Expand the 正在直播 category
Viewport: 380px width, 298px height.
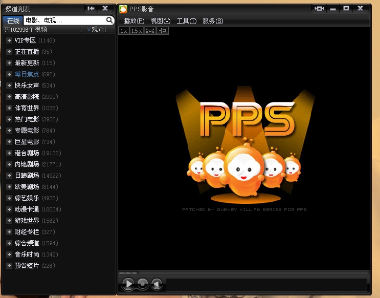tap(9, 52)
